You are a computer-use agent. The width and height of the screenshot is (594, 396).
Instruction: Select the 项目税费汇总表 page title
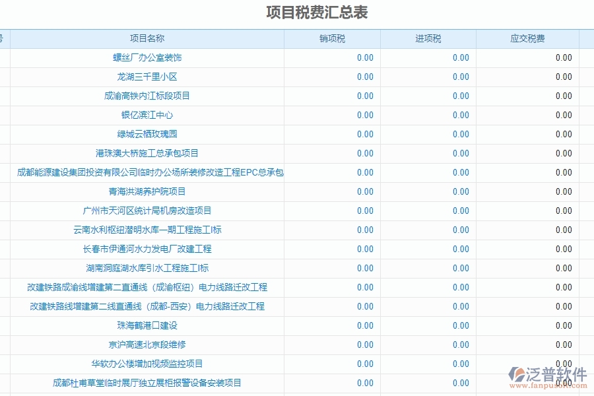316,11
